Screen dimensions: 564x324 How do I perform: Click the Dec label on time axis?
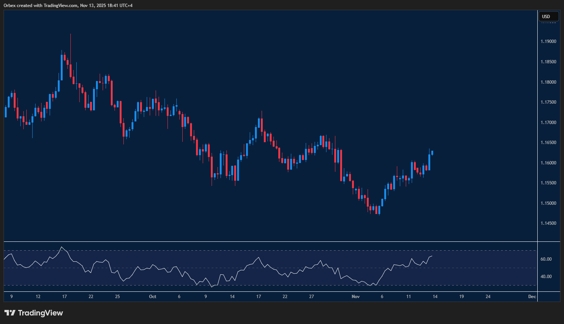(532, 297)
